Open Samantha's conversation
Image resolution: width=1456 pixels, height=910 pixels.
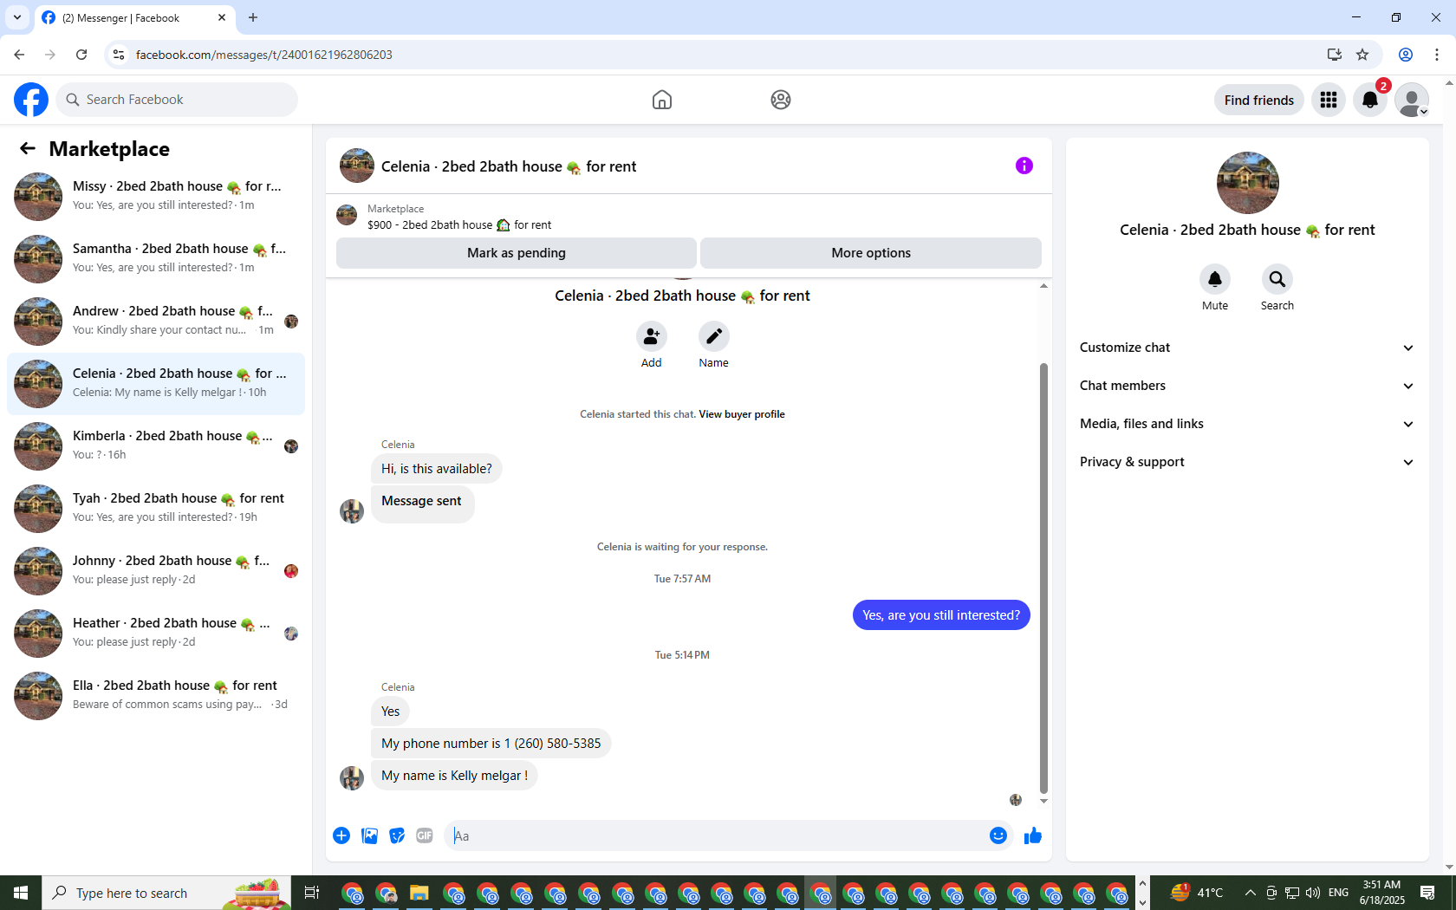tap(156, 259)
